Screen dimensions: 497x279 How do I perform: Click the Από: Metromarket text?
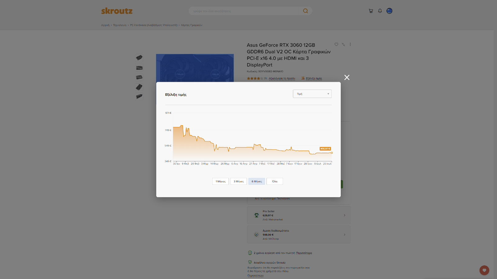pos(273,219)
